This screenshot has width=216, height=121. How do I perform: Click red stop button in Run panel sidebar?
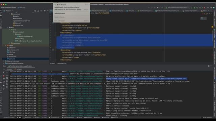click(x=4, y=76)
